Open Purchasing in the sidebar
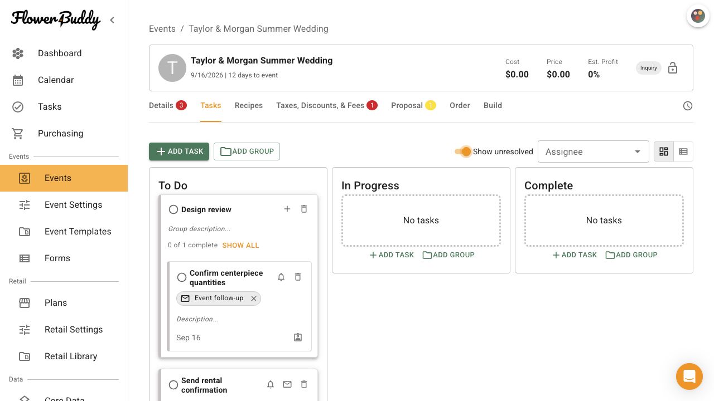 (x=64, y=134)
